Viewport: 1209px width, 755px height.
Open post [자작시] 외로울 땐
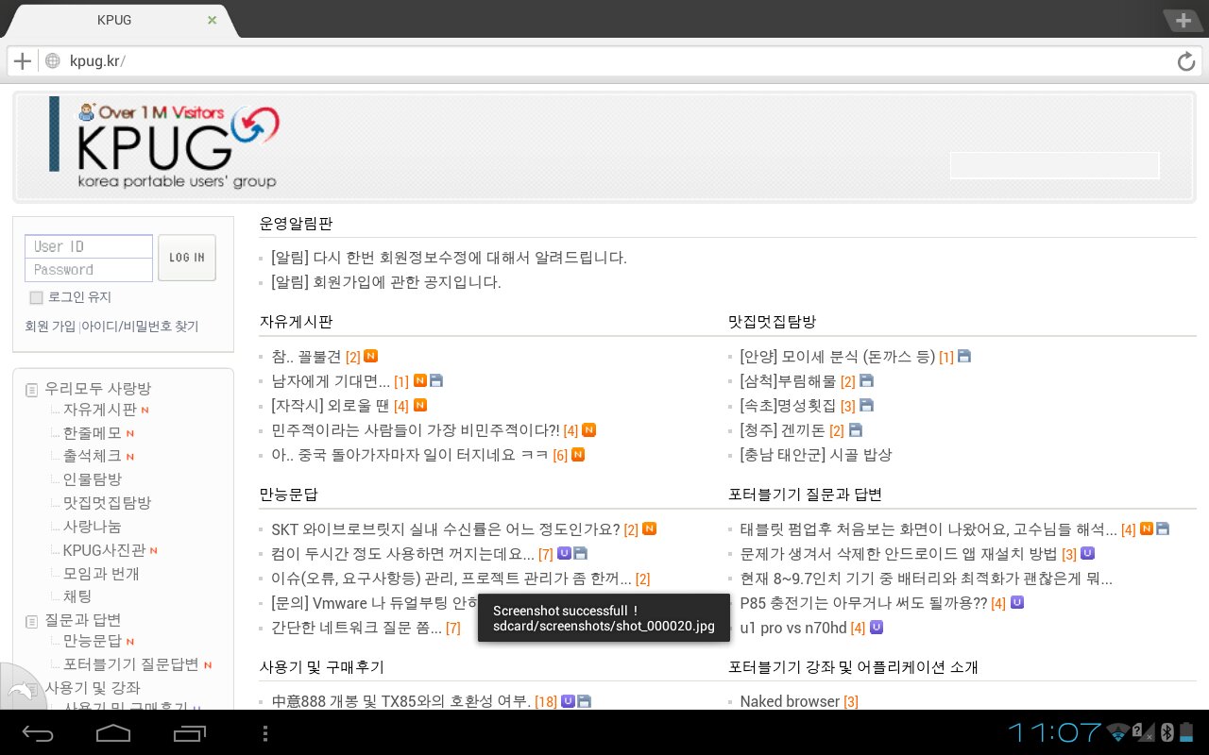[331, 405]
